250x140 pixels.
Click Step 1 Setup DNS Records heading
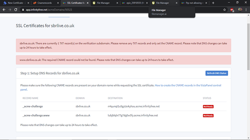(50, 73)
